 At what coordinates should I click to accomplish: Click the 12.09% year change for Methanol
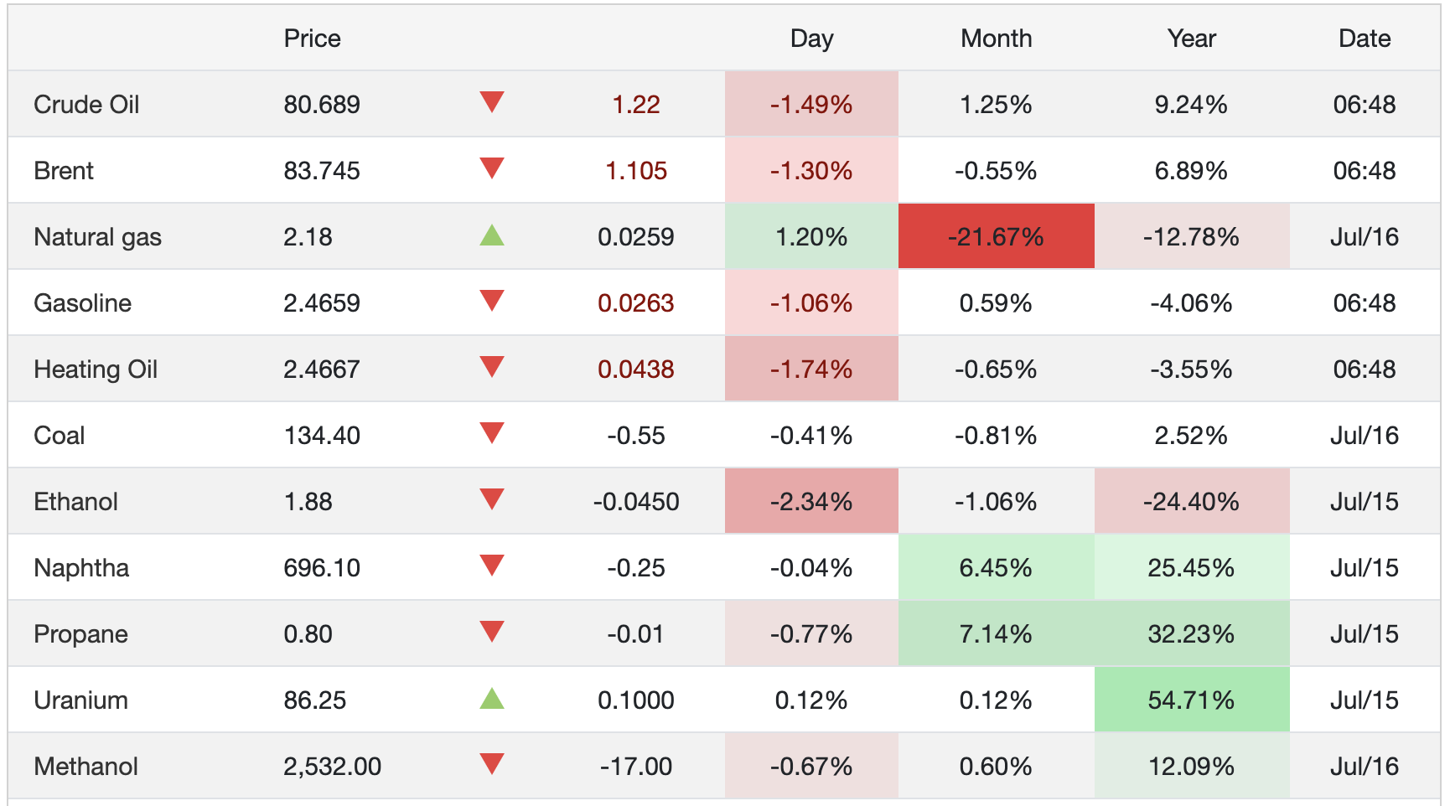click(x=1191, y=767)
